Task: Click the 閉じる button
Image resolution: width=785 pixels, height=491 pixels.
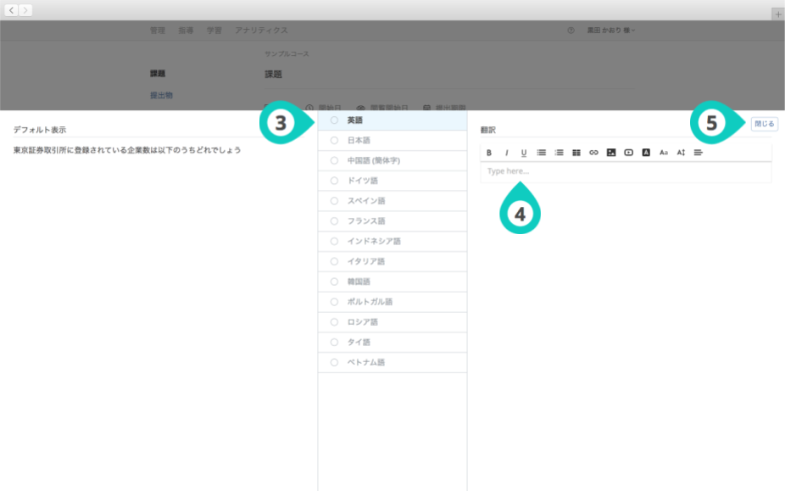Action: tap(764, 124)
